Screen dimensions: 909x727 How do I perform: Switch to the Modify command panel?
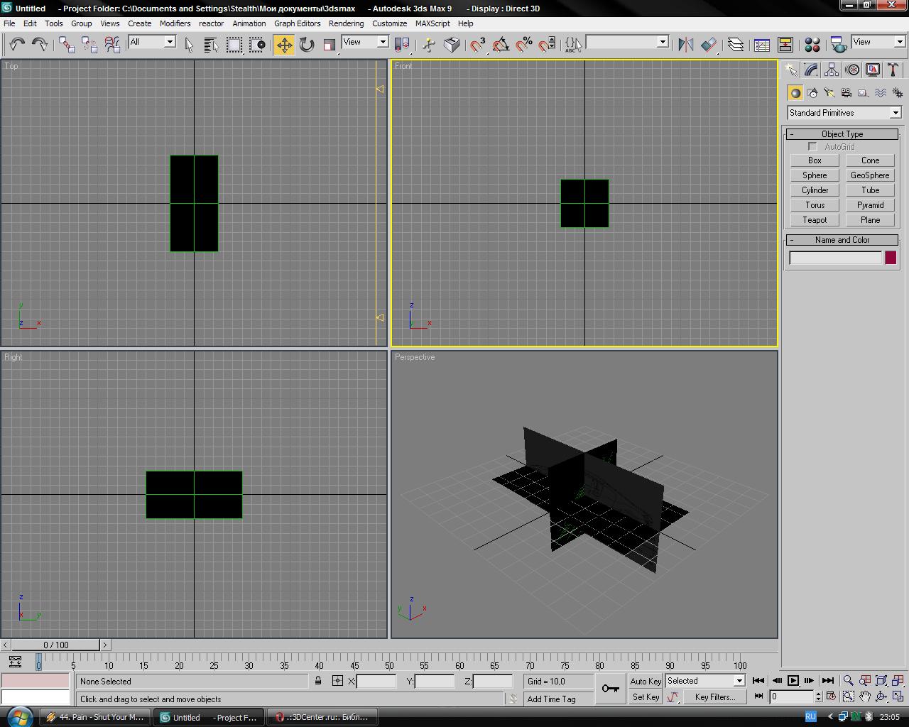pos(811,70)
